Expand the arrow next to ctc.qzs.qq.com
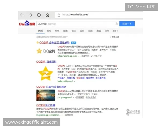The width and height of the screenshot is (161, 129). [x=73, y=97]
